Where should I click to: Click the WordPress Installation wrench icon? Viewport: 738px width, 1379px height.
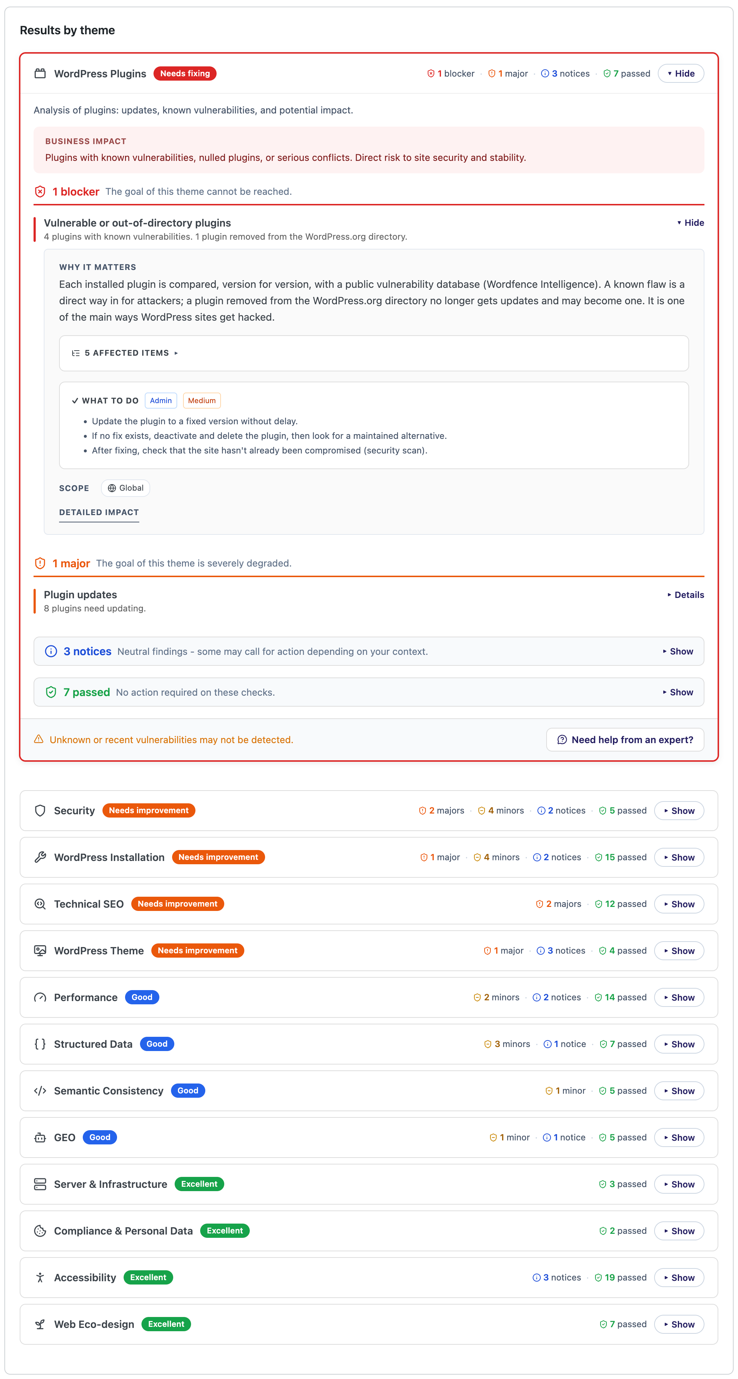click(40, 857)
